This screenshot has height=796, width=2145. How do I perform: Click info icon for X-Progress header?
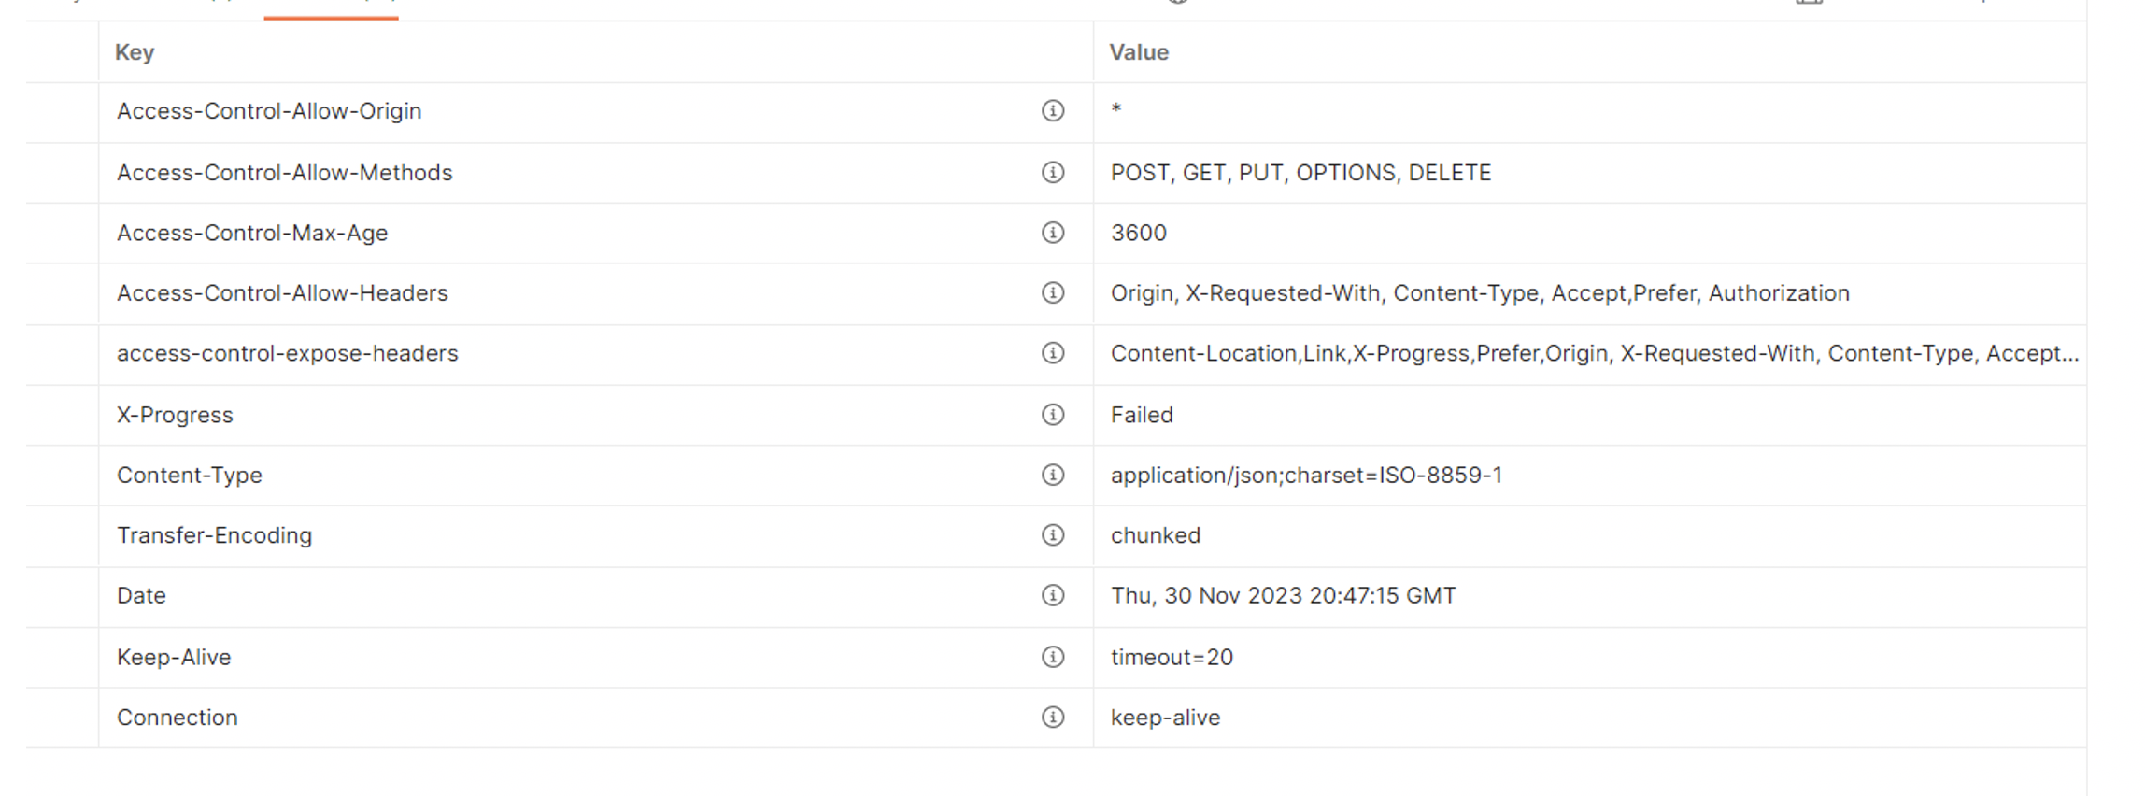pyautogui.click(x=1053, y=415)
